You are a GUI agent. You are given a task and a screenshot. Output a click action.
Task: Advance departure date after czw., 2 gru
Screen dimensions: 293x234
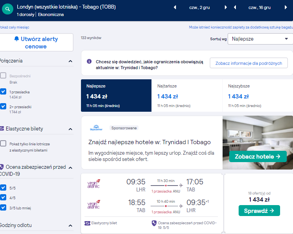click(226, 7)
